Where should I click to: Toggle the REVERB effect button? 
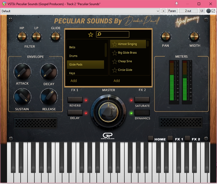click(75, 100)
